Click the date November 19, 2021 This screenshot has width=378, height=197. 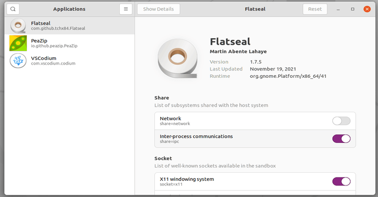273,69
